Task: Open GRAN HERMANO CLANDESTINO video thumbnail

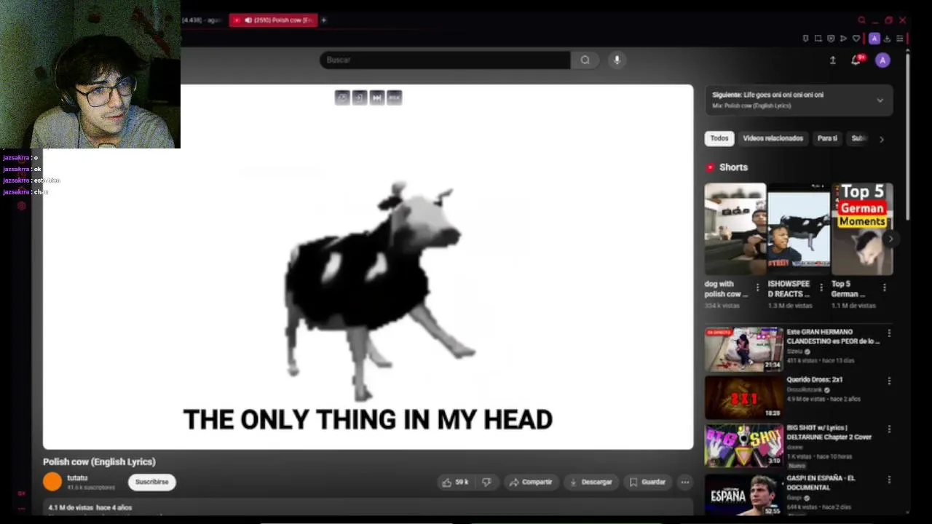Action: click(743, 349)
